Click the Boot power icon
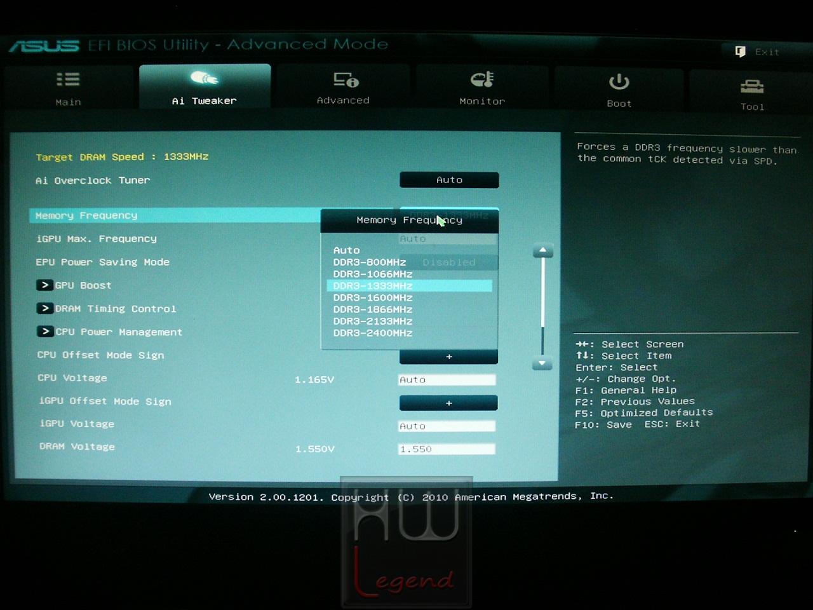 [619, 81]
